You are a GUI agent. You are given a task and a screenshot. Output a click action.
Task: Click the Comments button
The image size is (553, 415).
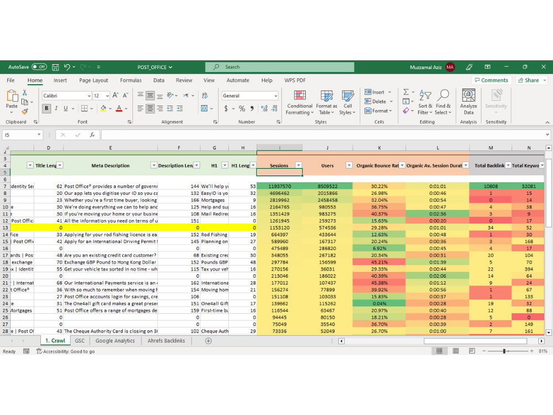(491, 80)
